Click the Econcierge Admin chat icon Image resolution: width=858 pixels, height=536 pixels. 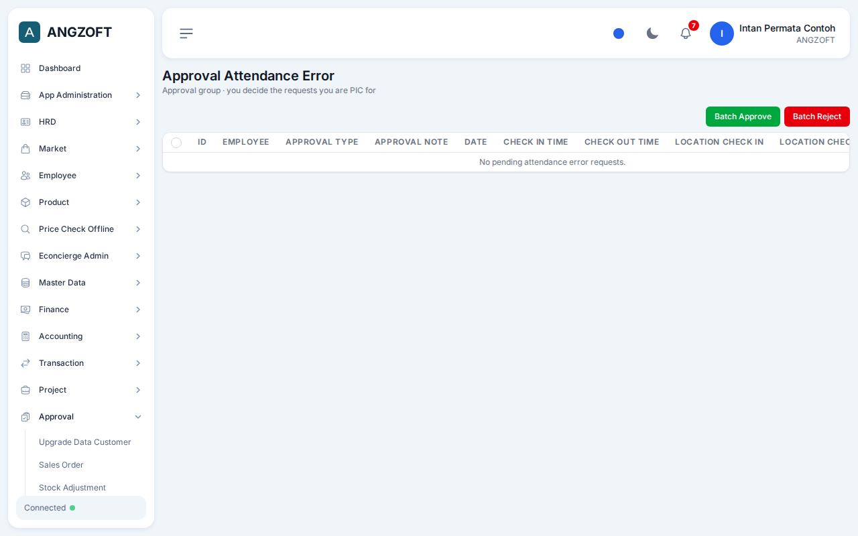[25, 256]
